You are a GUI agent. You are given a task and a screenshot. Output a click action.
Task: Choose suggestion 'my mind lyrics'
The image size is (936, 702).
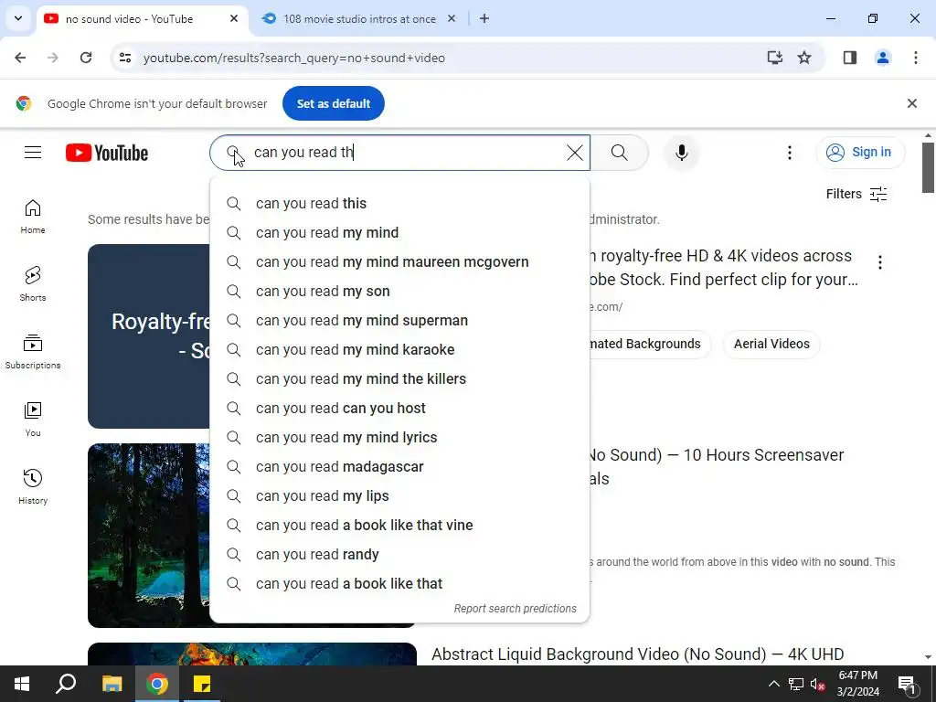[399, 438]
